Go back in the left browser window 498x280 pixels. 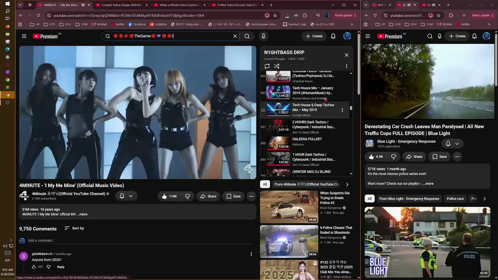click(21, 16)
